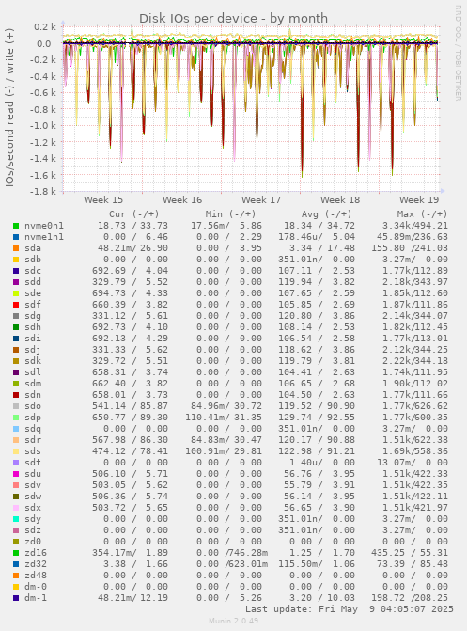Click the 'Munin 2.0.49' footer text
This screenshot has height=631, width=467.
[233, 621]
